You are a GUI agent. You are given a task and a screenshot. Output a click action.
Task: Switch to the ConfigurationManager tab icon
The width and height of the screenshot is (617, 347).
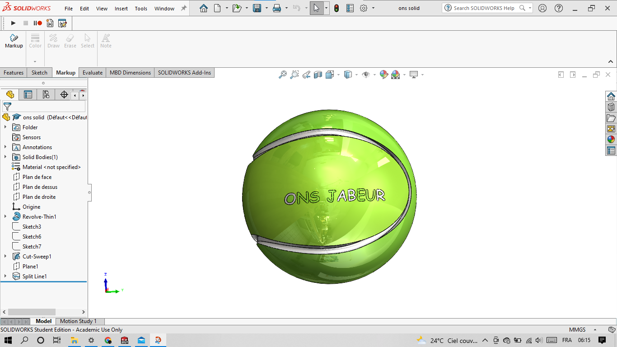(46, 94)
